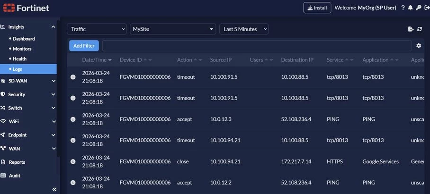Click source IP 10.0.12.2 cell
Image resolution: width=430 pixels, height=194 pixels.
[x=221, y=182]
